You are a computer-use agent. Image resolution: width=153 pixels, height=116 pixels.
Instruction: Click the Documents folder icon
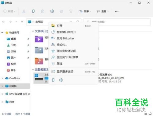[x=39, y=50]
